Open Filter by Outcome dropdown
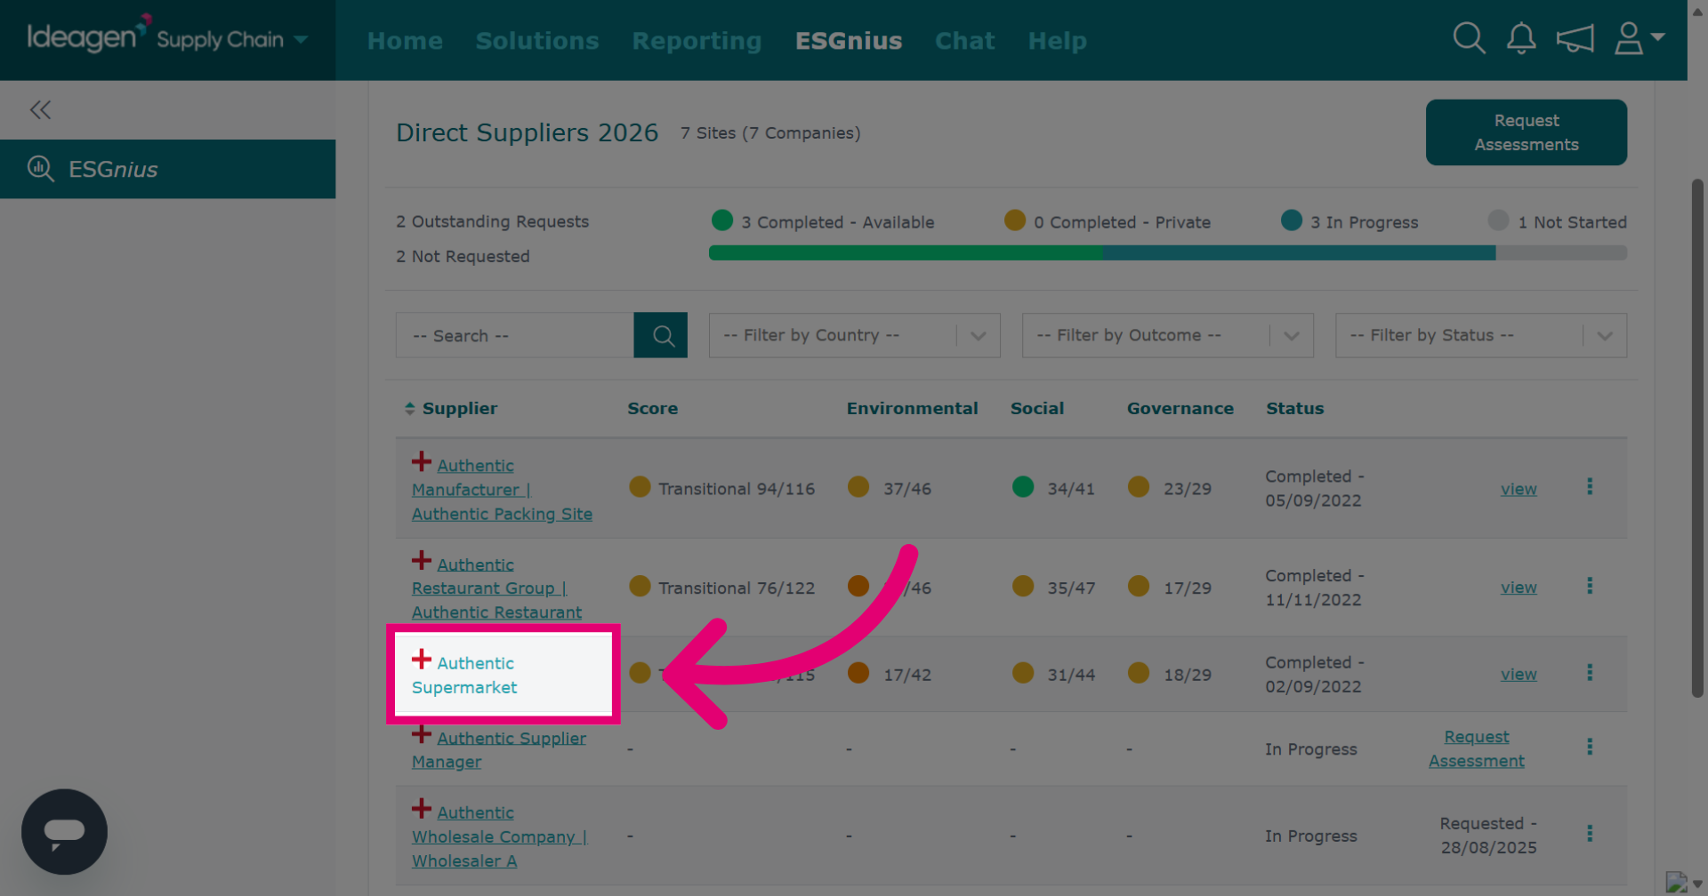The height and width of the screenshot is (896, 1708). click(1168, 335)
